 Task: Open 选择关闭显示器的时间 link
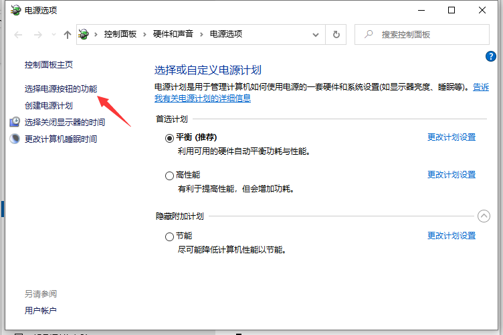tap(65, 122)
